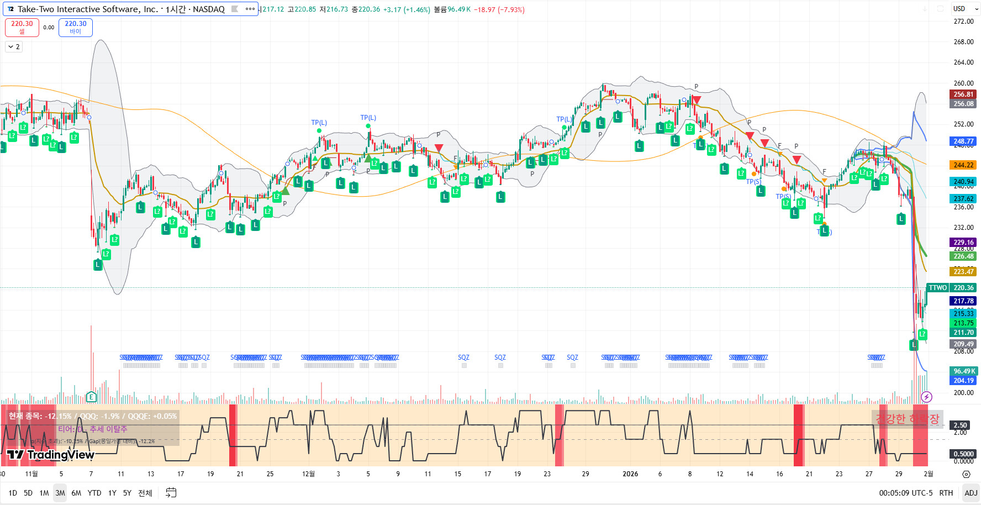The height and width of the screenshot is (505, 981).
Task: Click the faded square toggle beside USD
Action: 940,9
